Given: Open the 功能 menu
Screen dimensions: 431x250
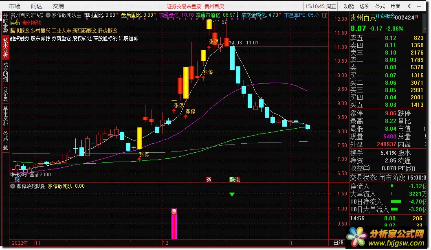Looking at the screenshot, I should pos(349,6).
